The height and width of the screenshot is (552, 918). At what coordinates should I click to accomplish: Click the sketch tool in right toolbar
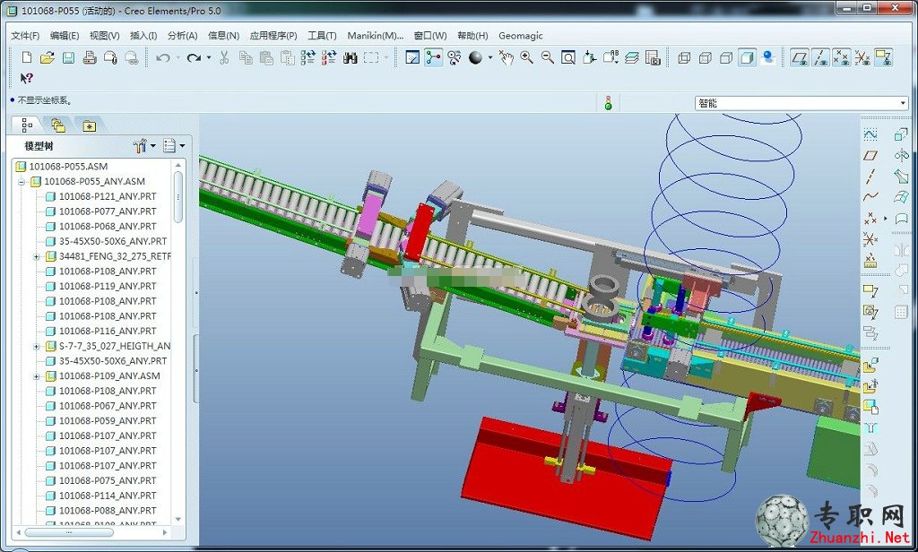click(870, 134)
